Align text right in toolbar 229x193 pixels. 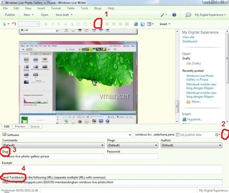coord(120,24)
